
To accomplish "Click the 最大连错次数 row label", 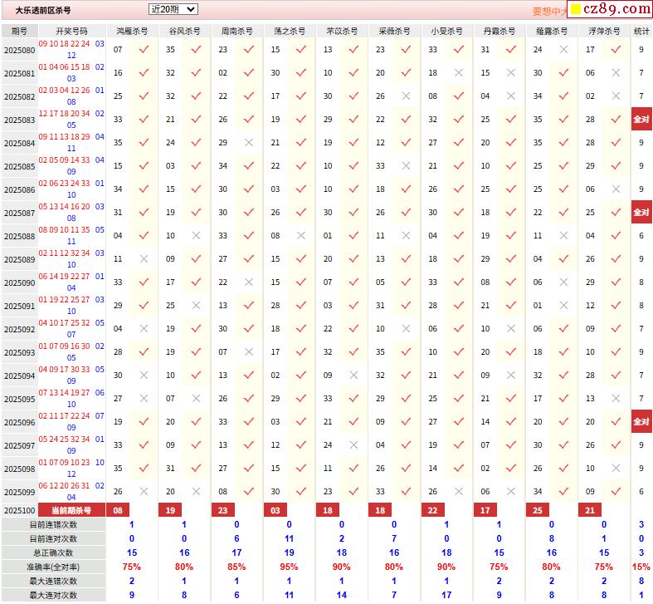I will 53,581.
